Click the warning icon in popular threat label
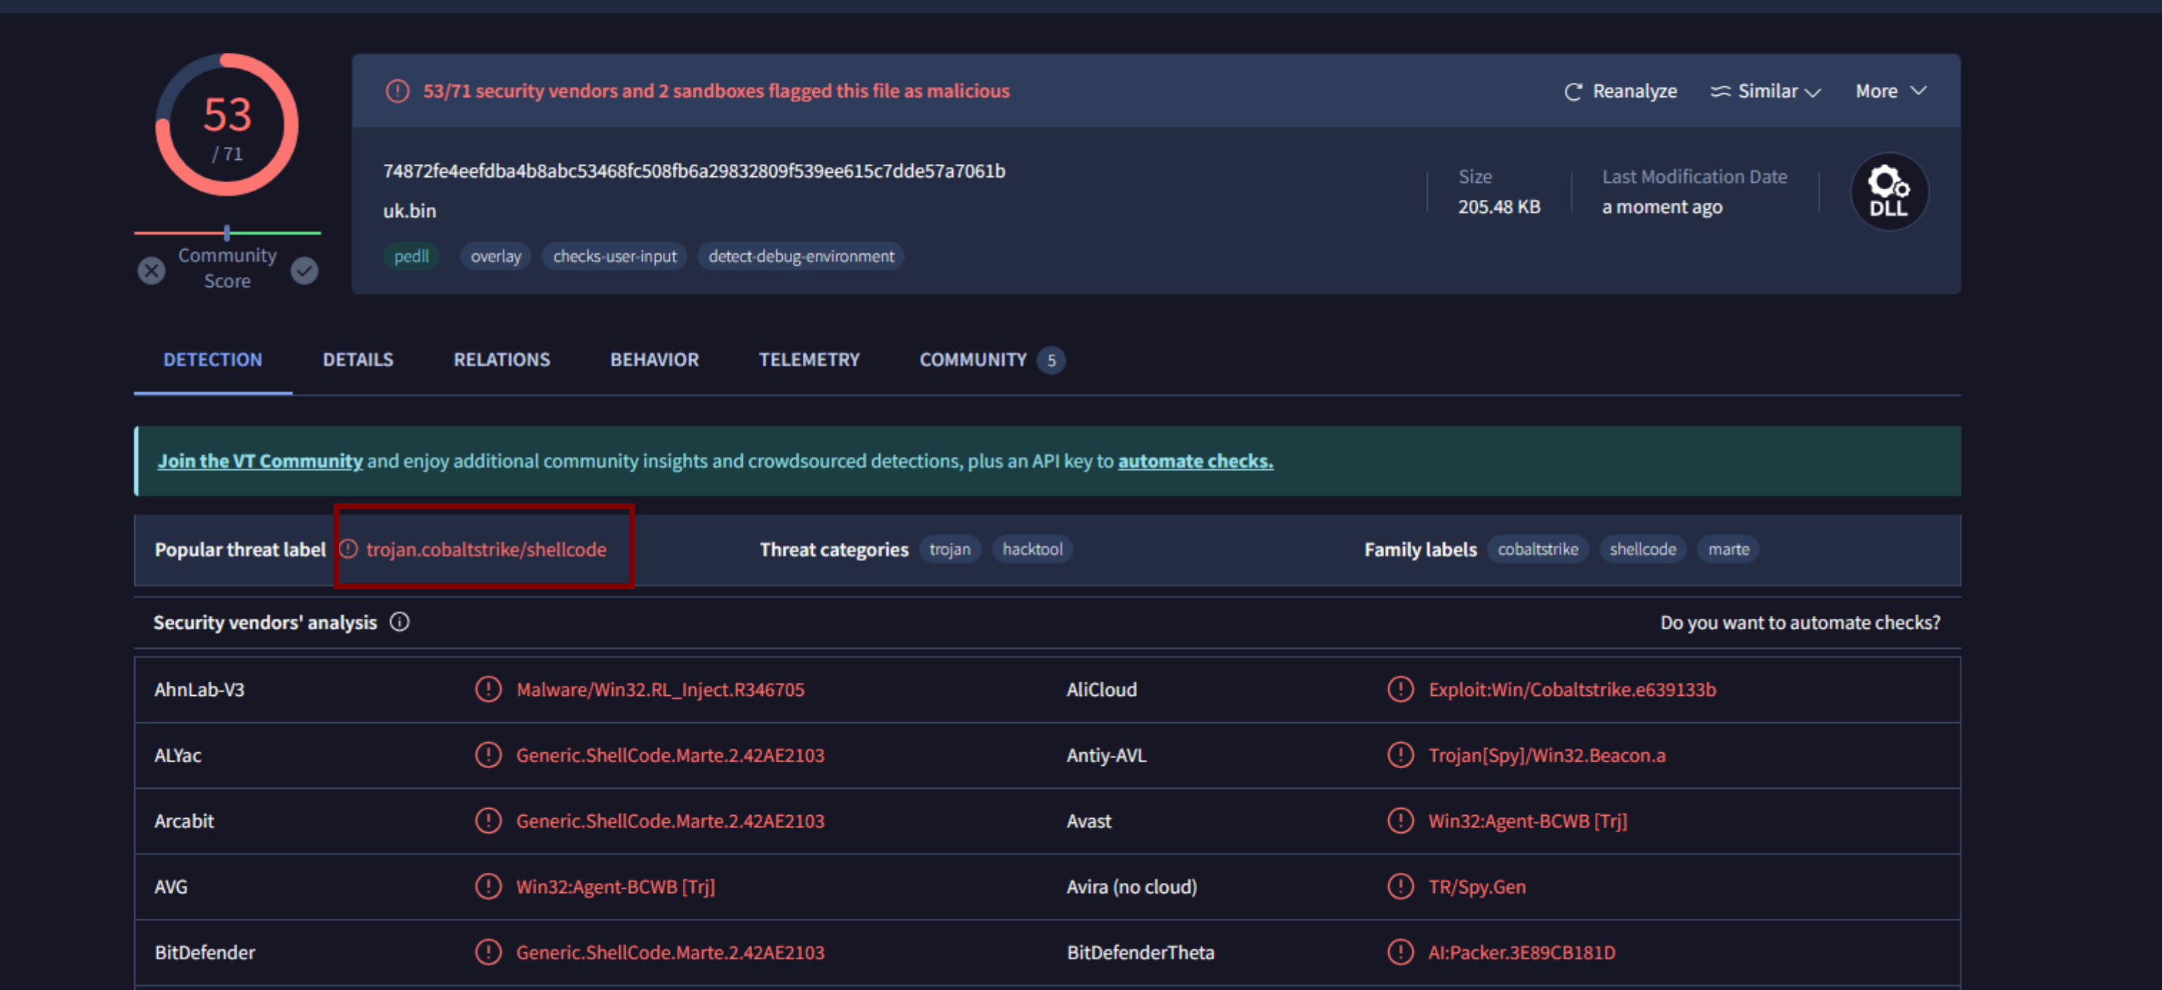The image size is (2162, 990). (x=349, y=549)
